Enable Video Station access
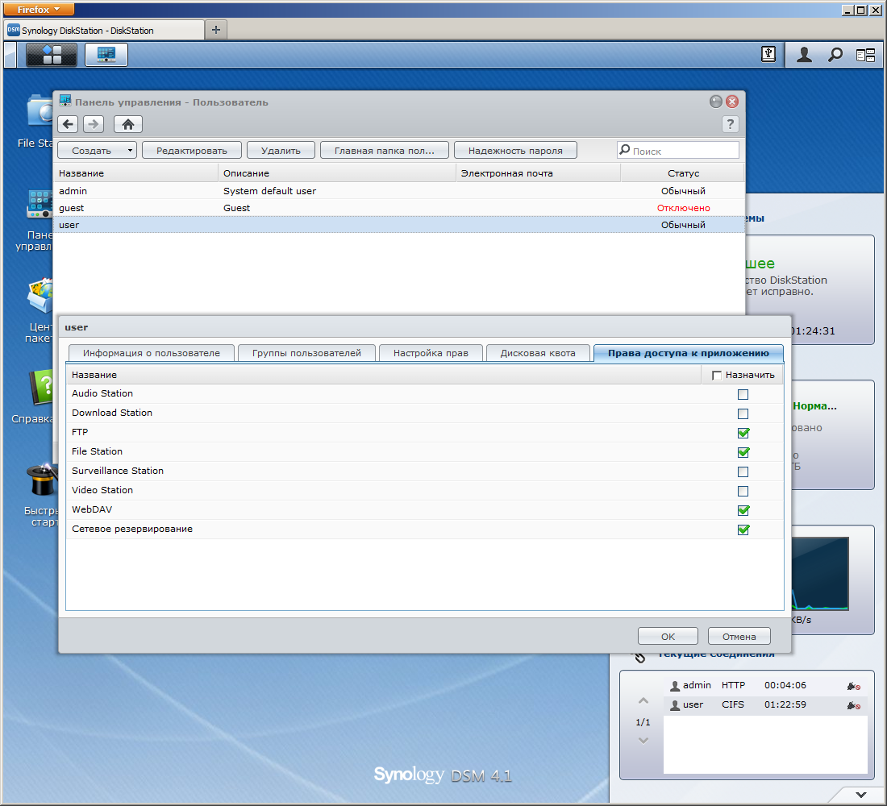This screenshot has height=806, width=887. coord(743,491)
